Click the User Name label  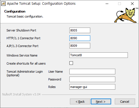tap(55, 72)
